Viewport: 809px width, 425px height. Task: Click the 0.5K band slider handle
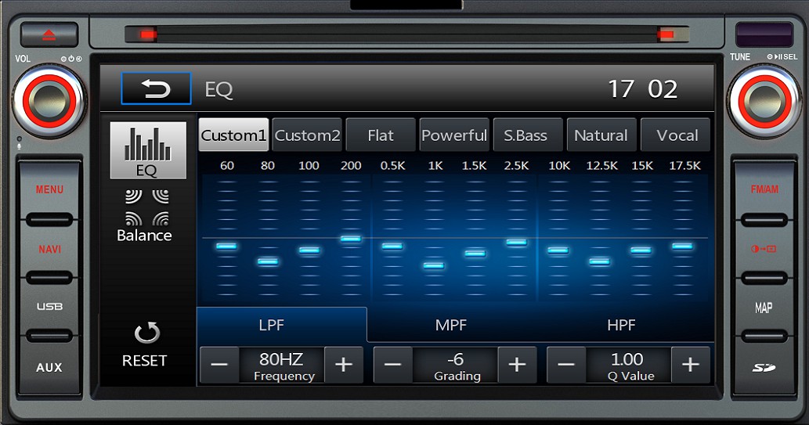pyautogui.click(x=392, y=246)
